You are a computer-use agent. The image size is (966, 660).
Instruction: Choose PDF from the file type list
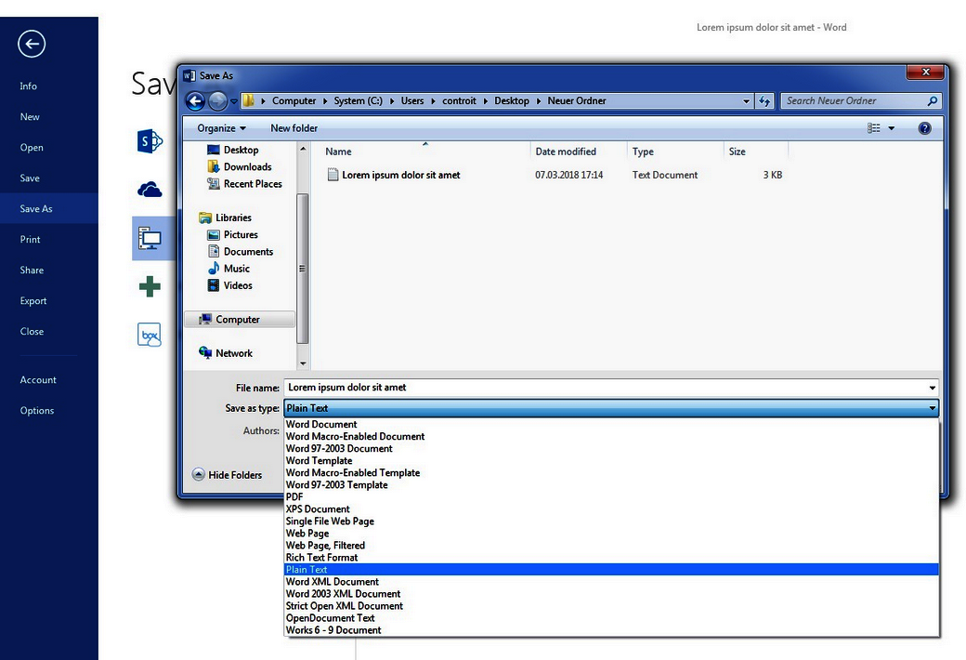click(x=294, y=497)
